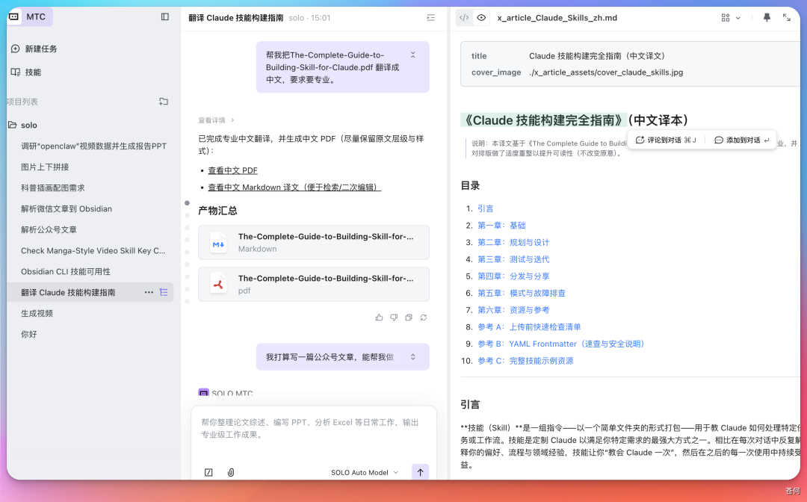Regenerate the assistant's response
Image resolution: width=807 pixels, height=502 pixels.
coord(424,317)
